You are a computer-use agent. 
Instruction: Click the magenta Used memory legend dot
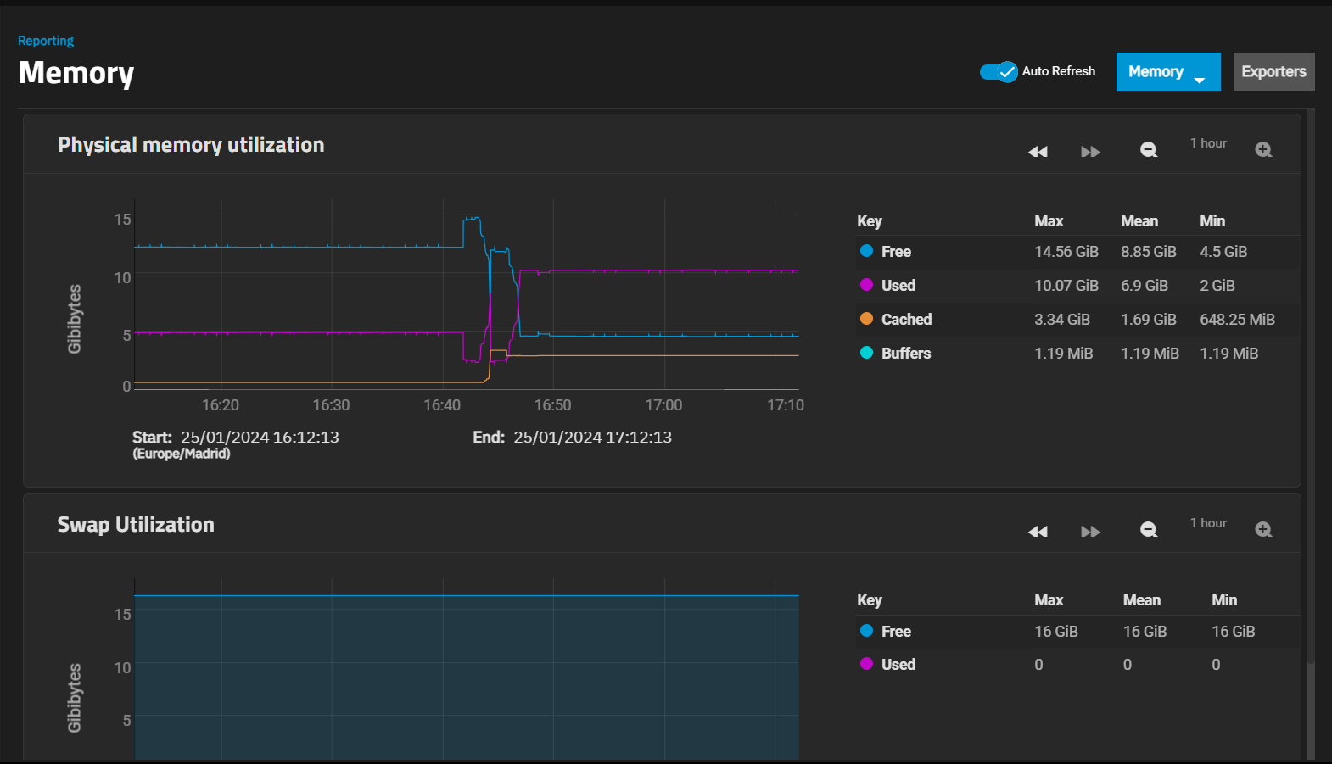pyautogui.click(x=866, y=285)
